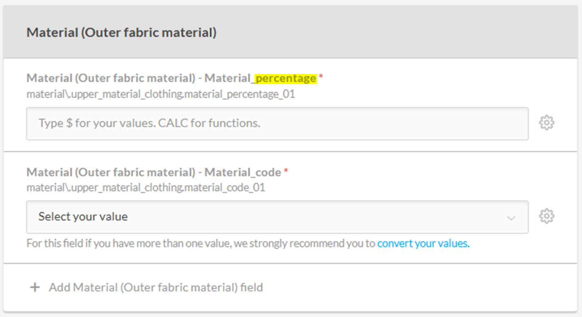Click the material_percentage_01 attribute path text
The height and width of the screenshot is (317, 582).
pos(161,94)
